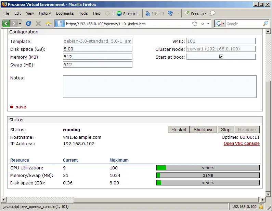Click the Home icon in the toolbar
This screenshot has width=272, height=211.
click(x=48, y=24)
